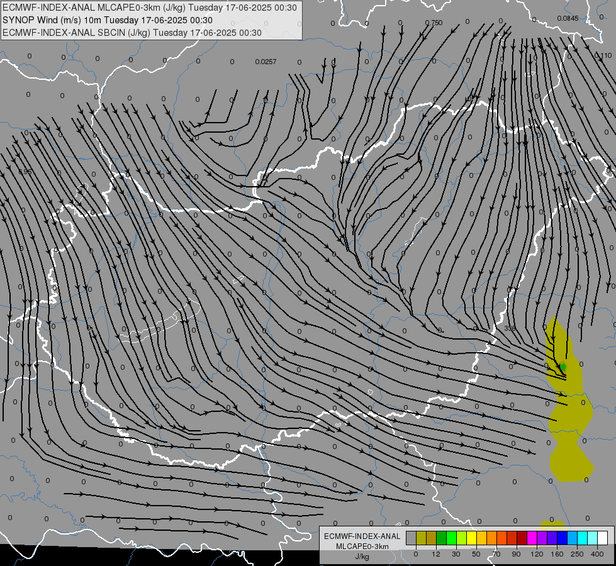Click the legend tick label 50

pos(476,554)
